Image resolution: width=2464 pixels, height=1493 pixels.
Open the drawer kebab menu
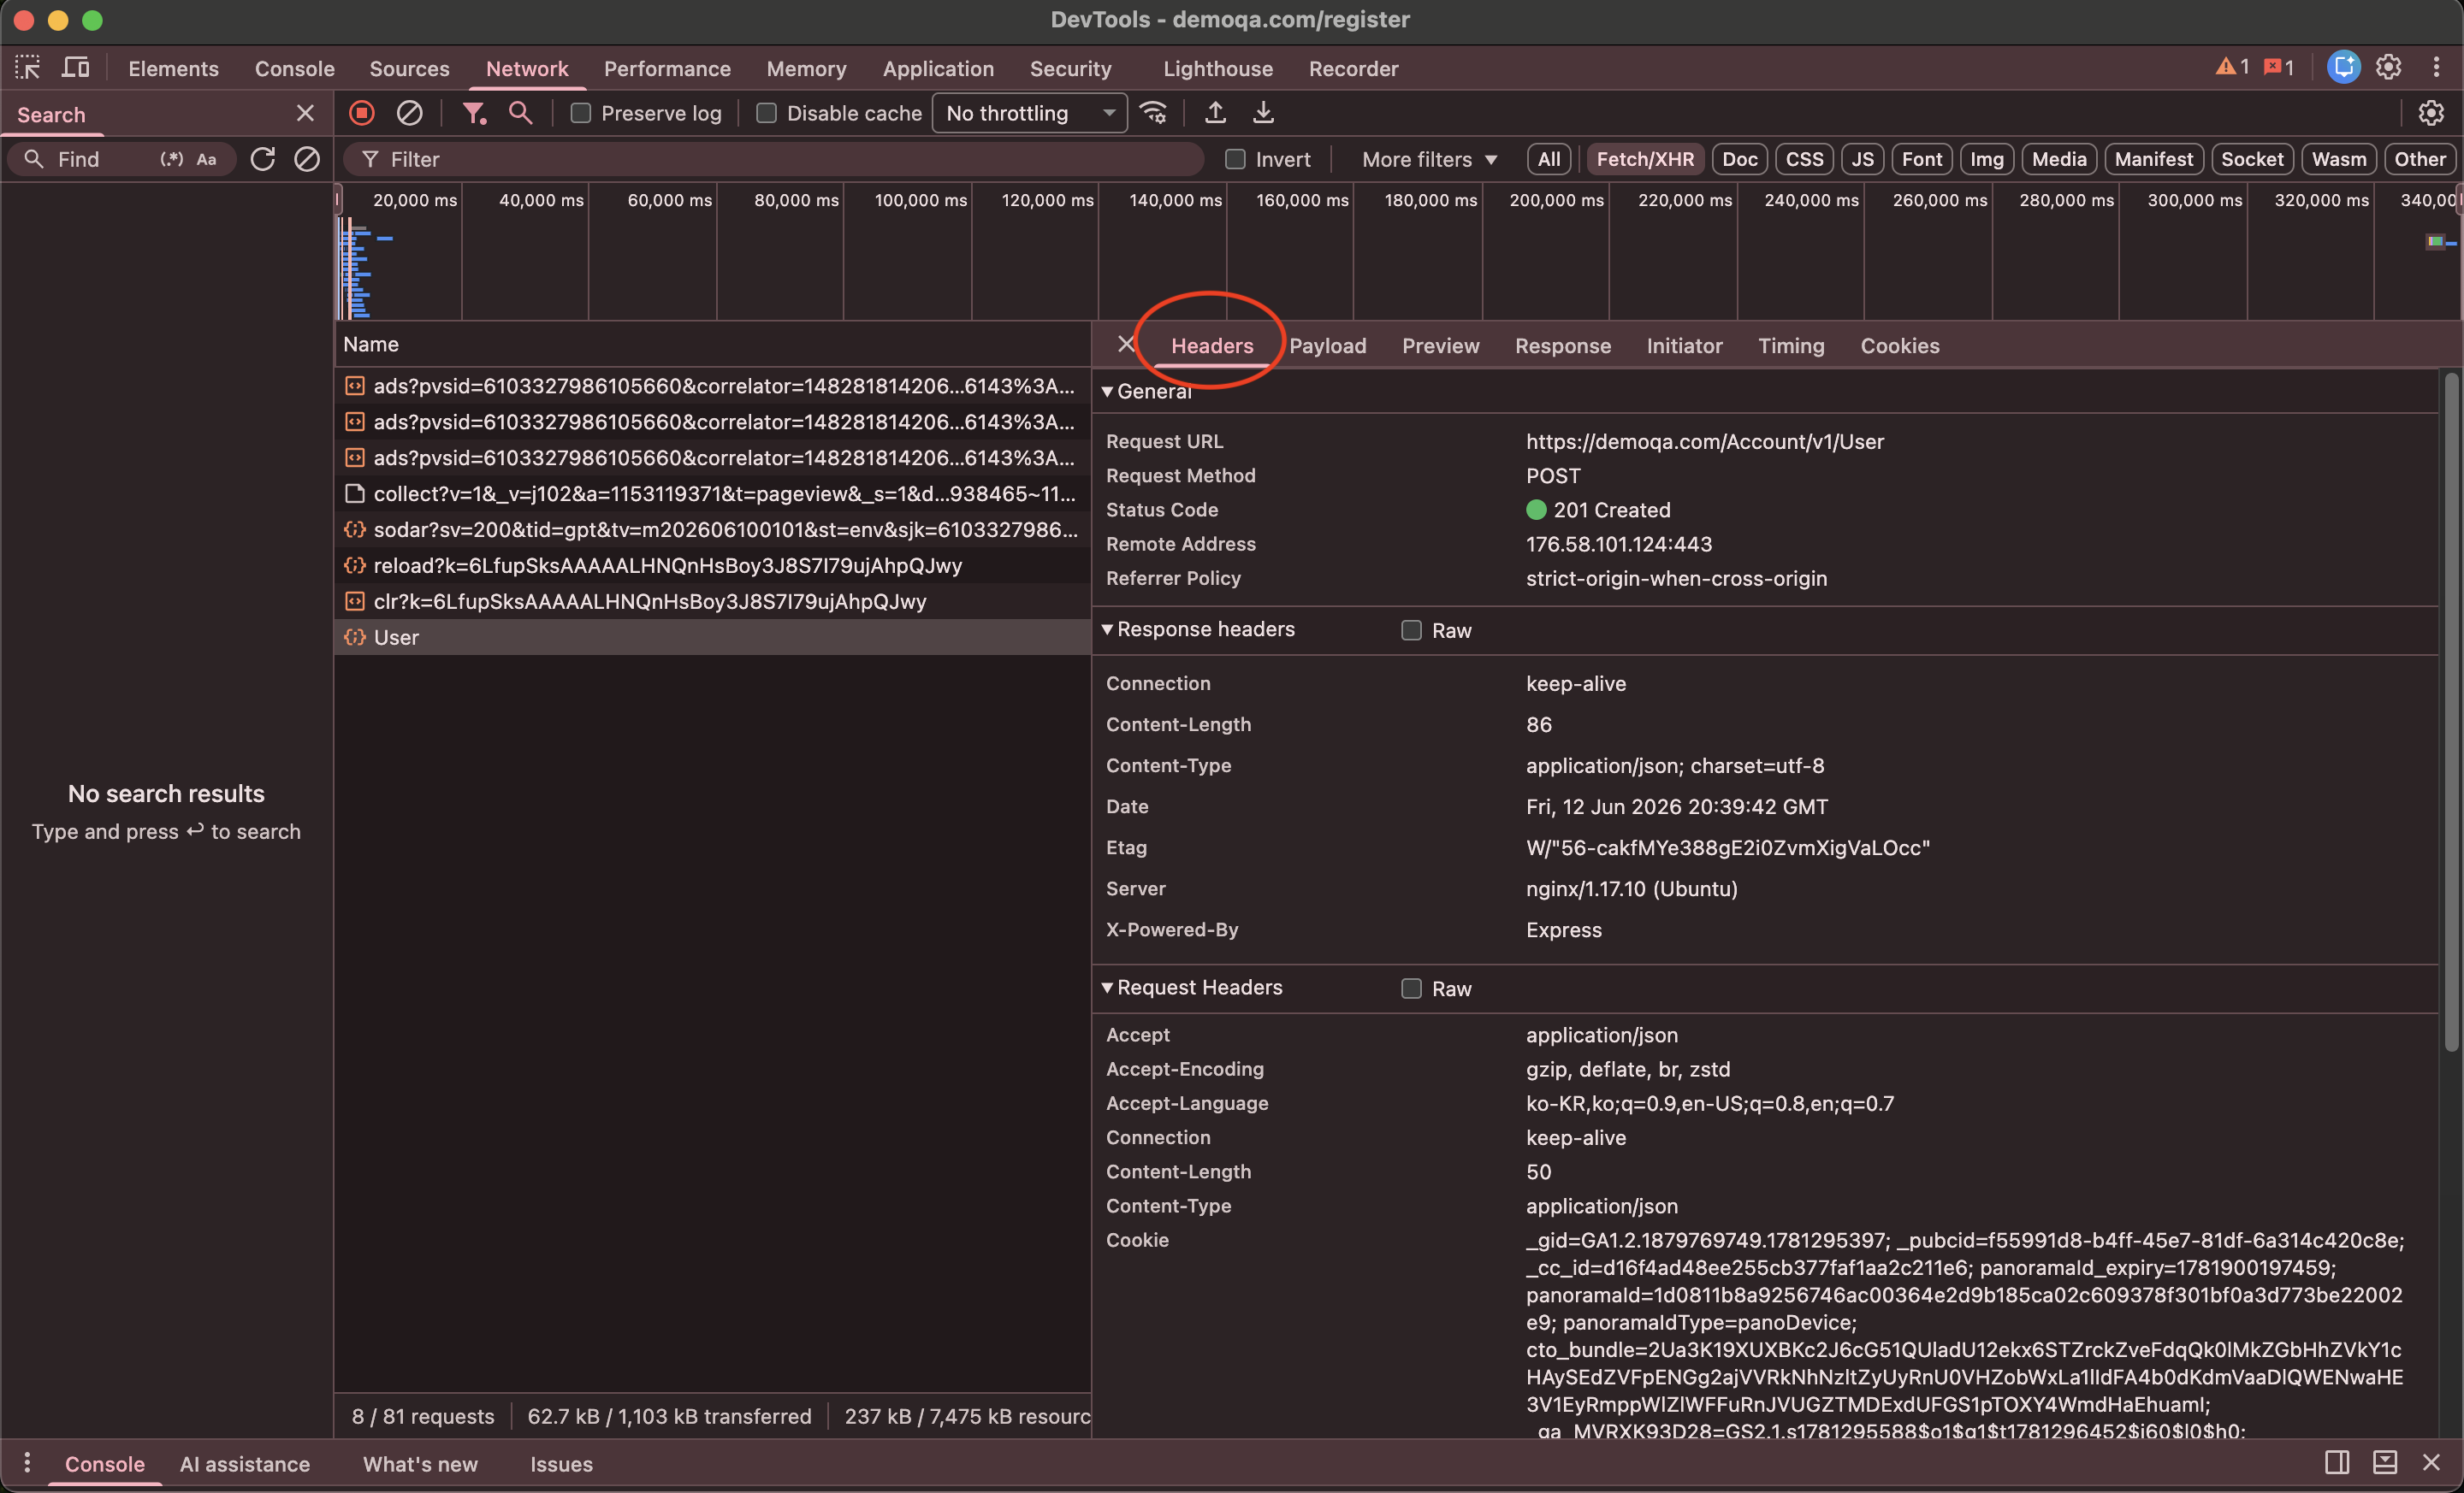point(27,1463)
